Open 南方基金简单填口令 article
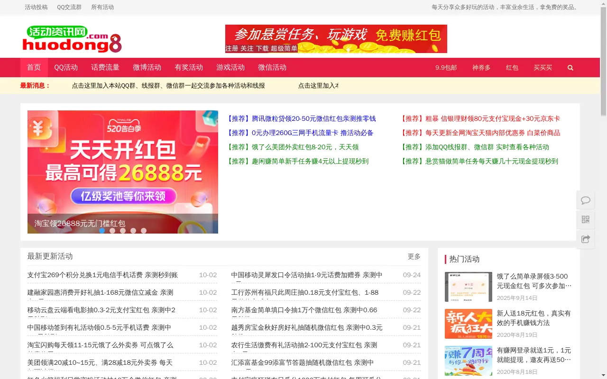This screenshot has height=379, width=607. point(304,310)
